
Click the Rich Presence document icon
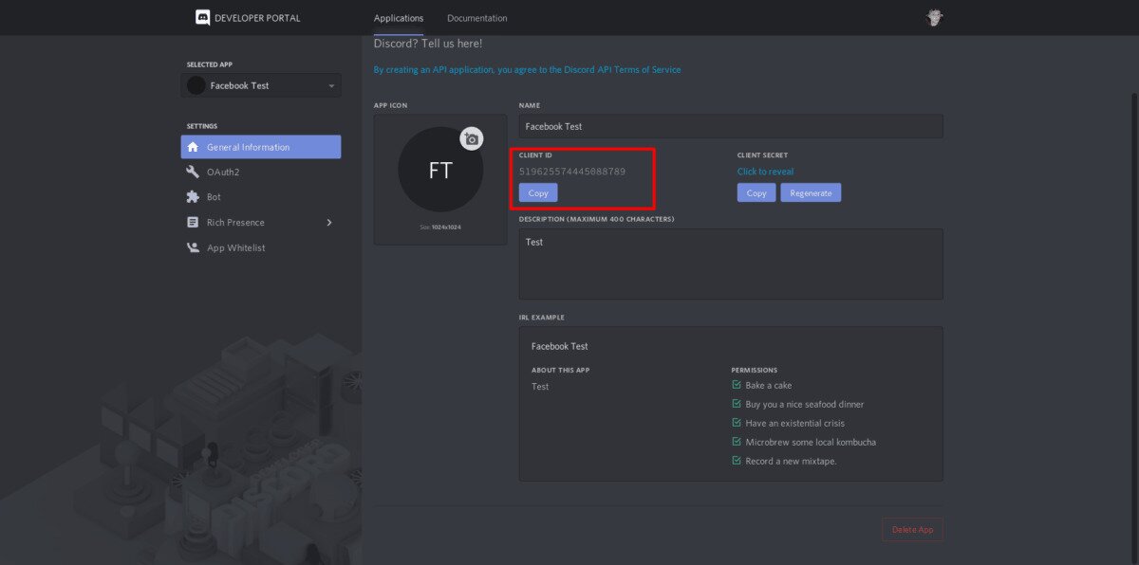(x=193, y=223)
